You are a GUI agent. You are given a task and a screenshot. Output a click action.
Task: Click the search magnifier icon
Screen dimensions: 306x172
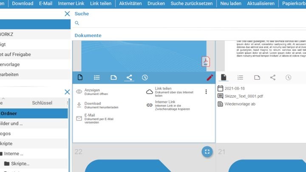[77, 23]
